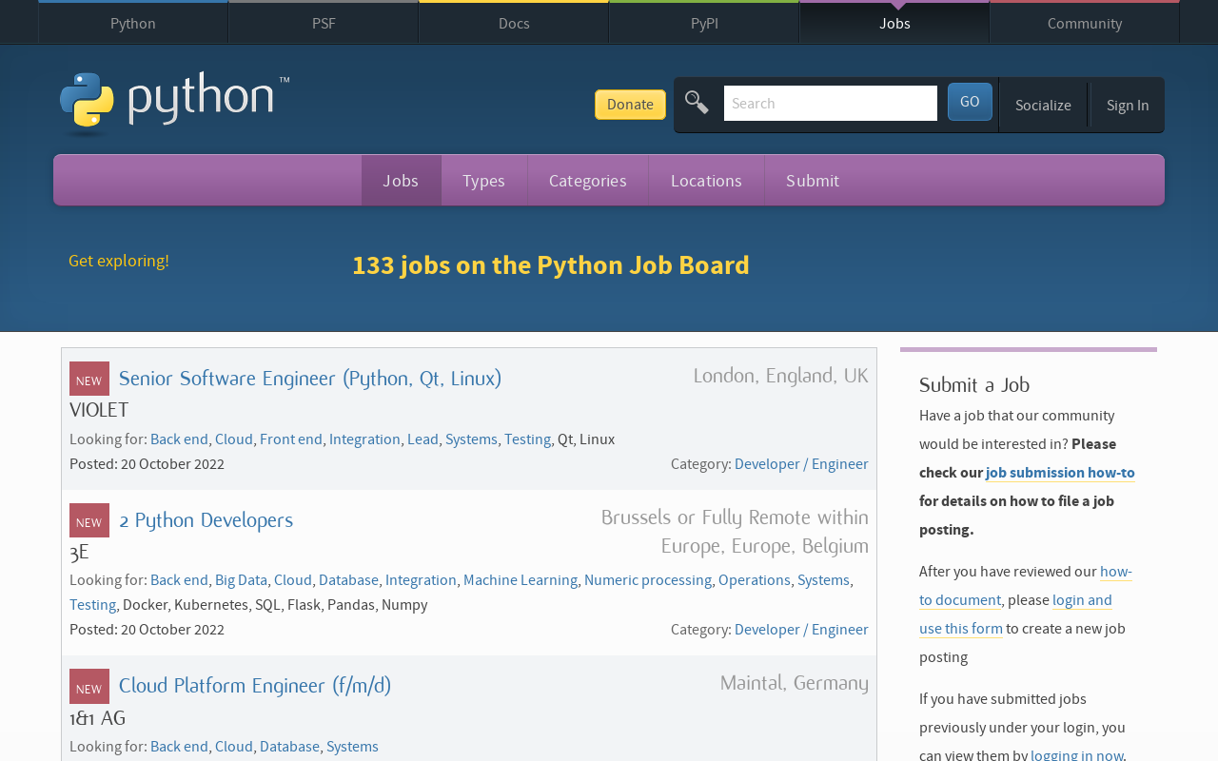
Task: Click Developer / Engineer category for VIOLET job
Action: tap(801, 464)
